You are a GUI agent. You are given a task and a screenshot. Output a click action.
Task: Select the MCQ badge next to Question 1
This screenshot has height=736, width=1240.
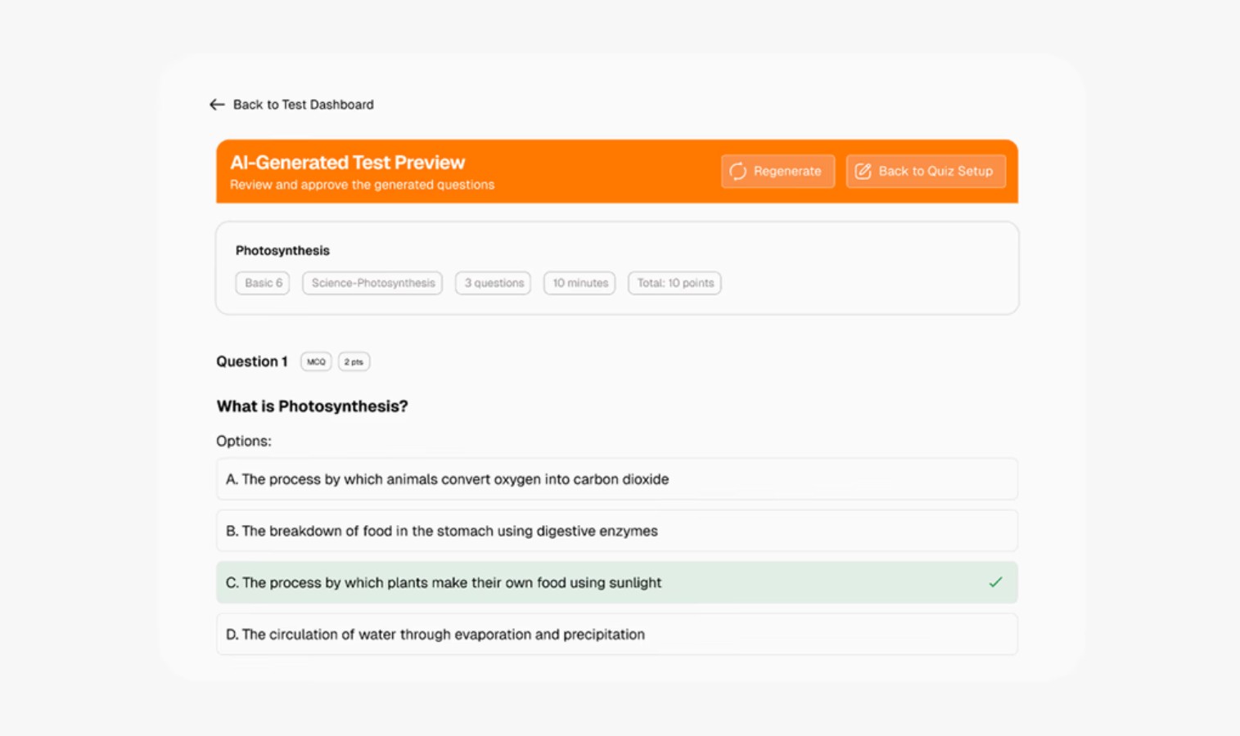pos(315,361)
